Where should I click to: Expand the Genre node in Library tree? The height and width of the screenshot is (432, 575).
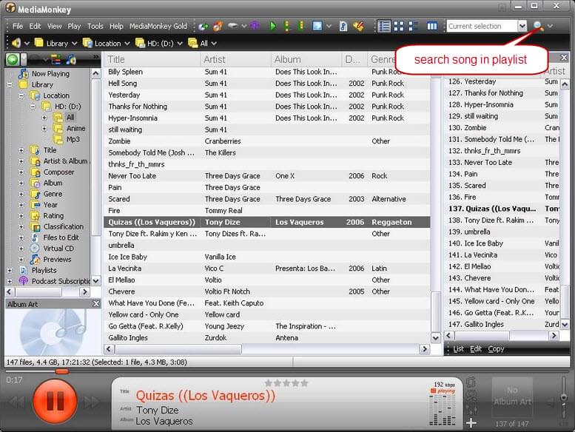coord(22,194)
